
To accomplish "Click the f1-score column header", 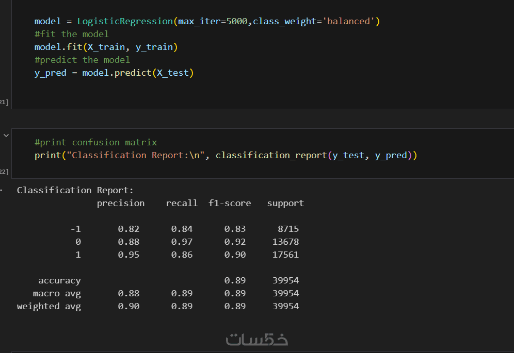I will pos(230,203).
